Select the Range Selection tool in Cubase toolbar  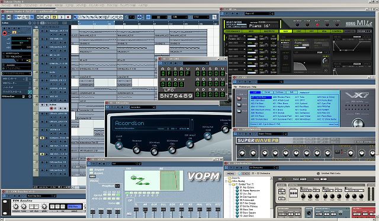pos(79,17)
